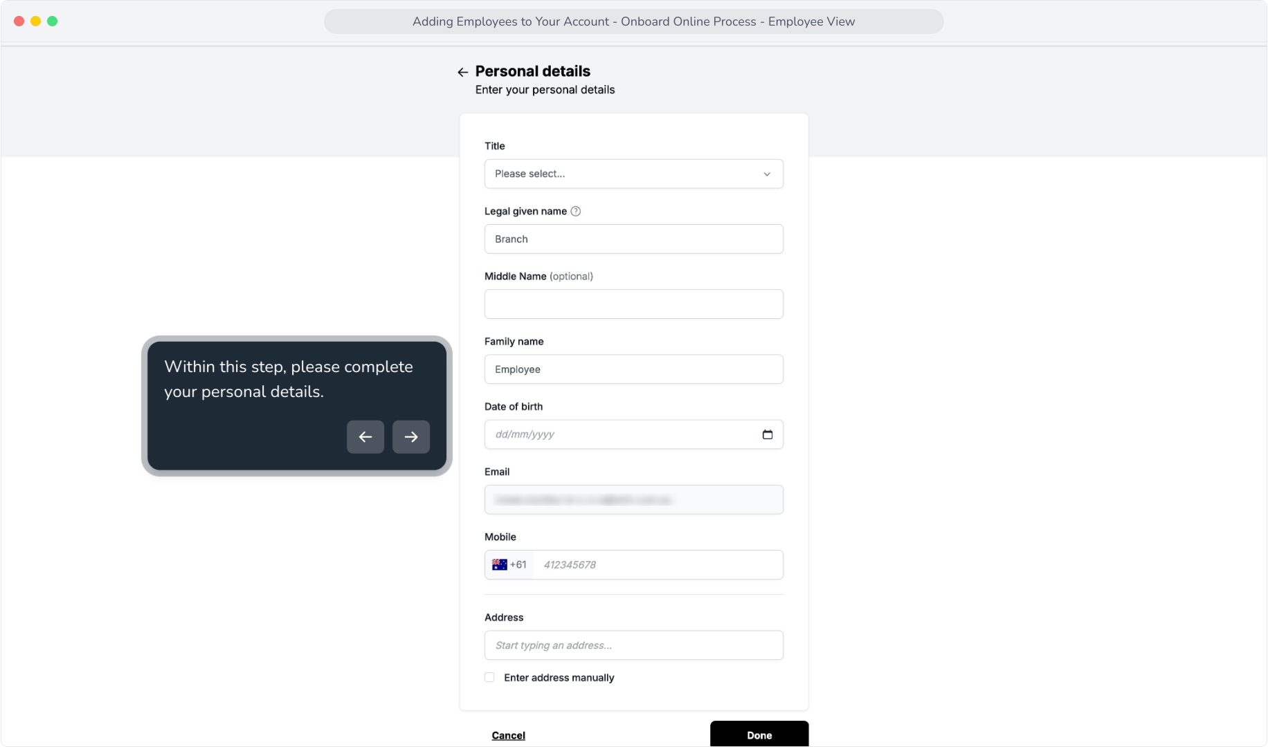Image resolution: width=1268 pixels, height=747 pixels.
Task: Click the green maximize window button
Action: tap(53, 21)
